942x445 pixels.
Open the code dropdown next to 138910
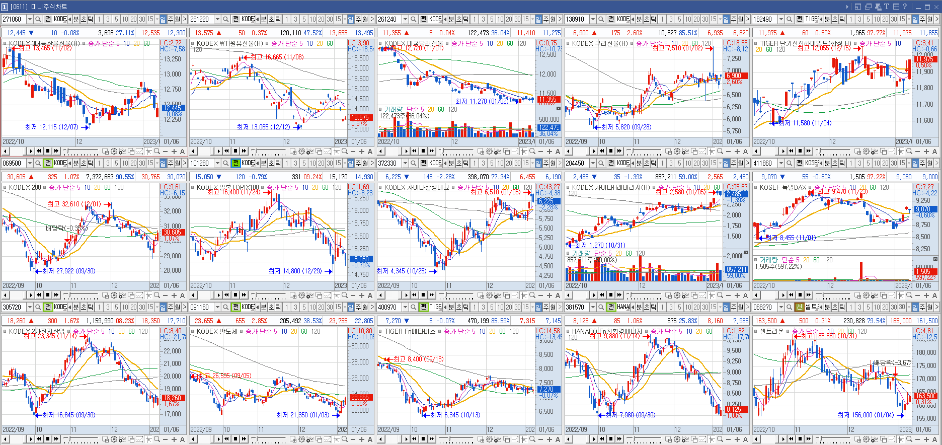click(x=593, y=19)
